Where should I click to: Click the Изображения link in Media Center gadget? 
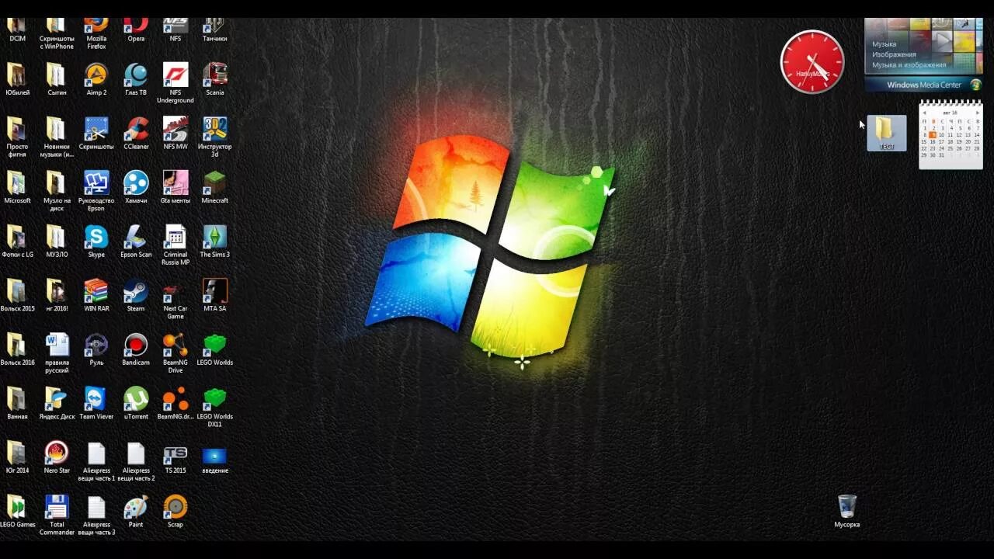click(x=894, y=54)
